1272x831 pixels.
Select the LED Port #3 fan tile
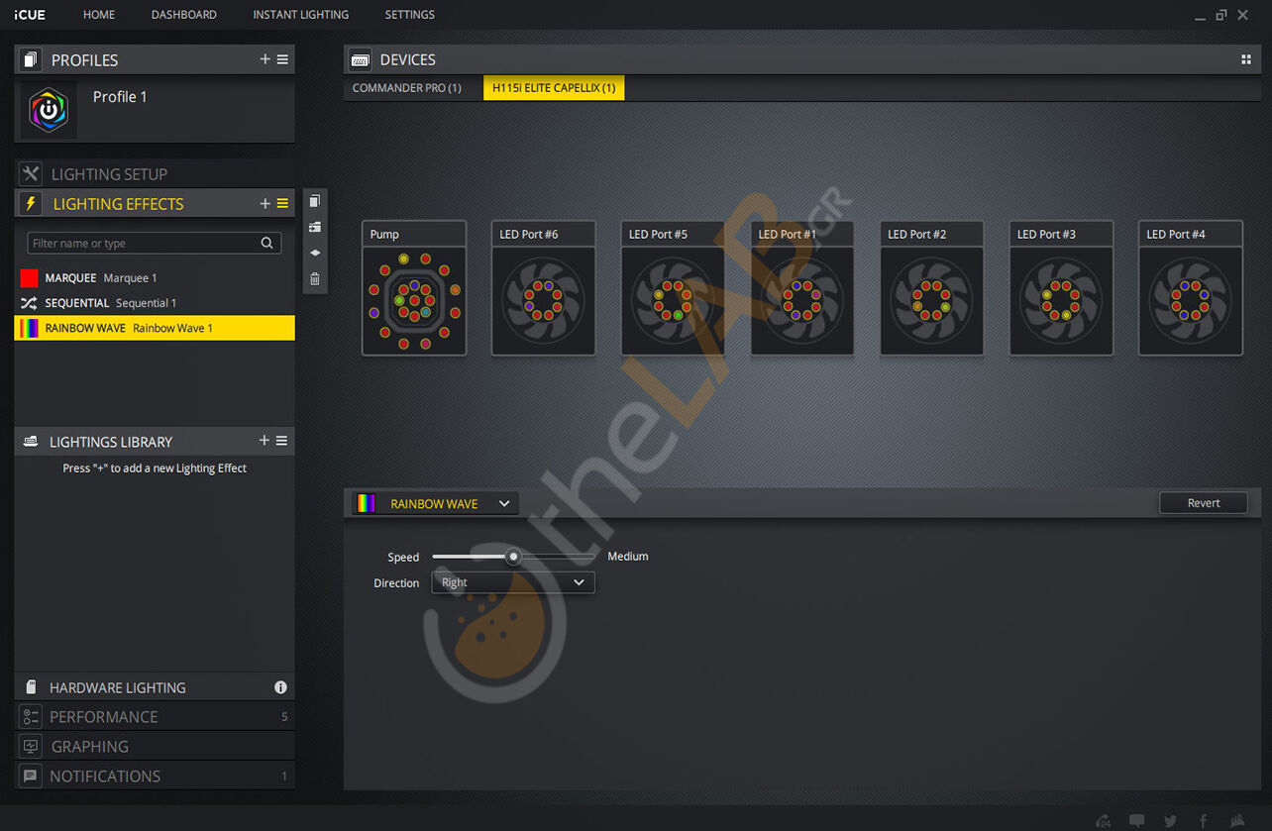tap(1061, 287)
